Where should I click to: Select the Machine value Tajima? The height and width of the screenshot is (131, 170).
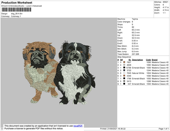tap(135, 19)
